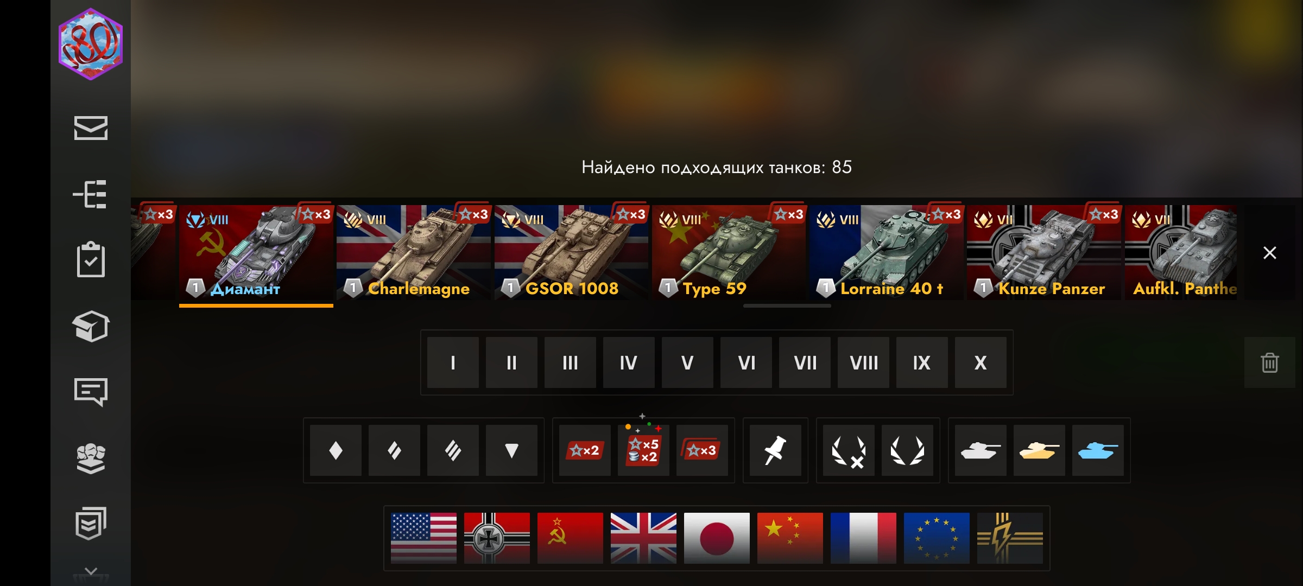Viewport: 1303px width, 586px height.
Task: Select the Type 59 tank
Action: tap(729, 252)
